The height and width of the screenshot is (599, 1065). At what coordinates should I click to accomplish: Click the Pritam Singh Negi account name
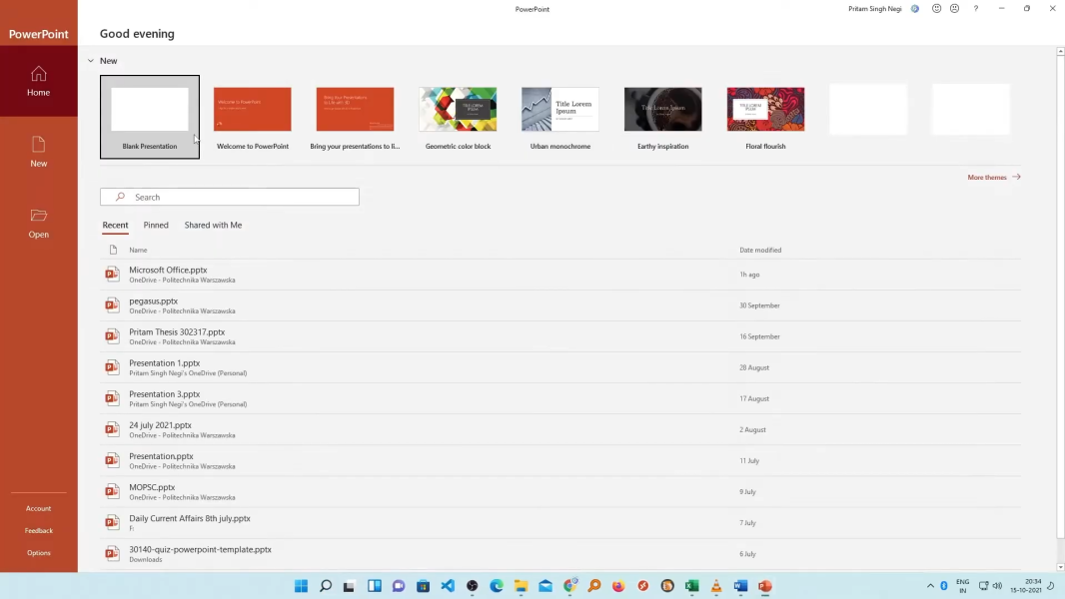coord(875,9)
